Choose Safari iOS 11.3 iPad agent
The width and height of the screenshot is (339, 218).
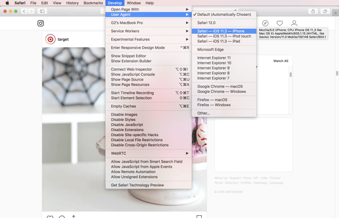tap(224, 41)
